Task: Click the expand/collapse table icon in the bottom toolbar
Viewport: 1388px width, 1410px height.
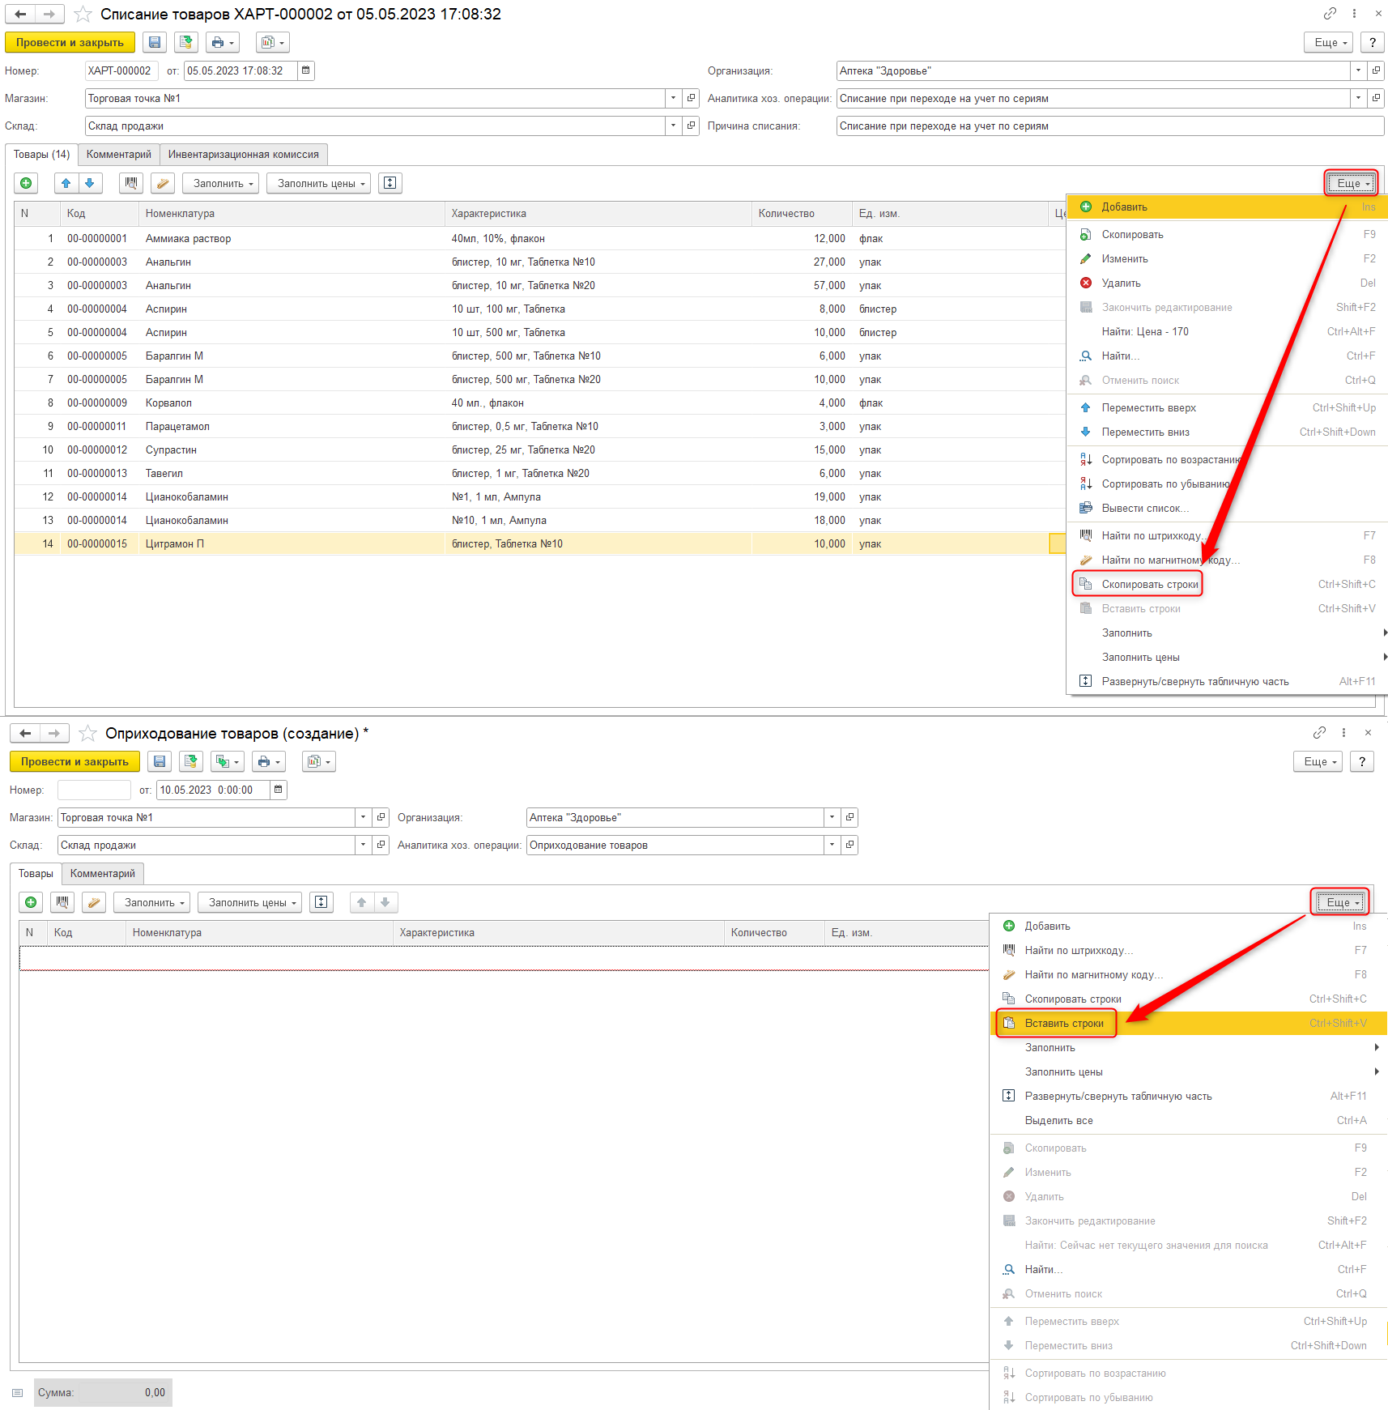Action: pos(321,902)
